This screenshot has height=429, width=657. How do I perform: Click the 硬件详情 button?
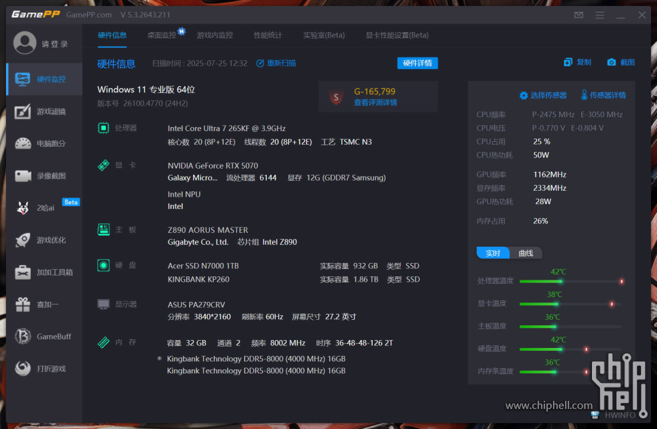click(x=417, y=63)
